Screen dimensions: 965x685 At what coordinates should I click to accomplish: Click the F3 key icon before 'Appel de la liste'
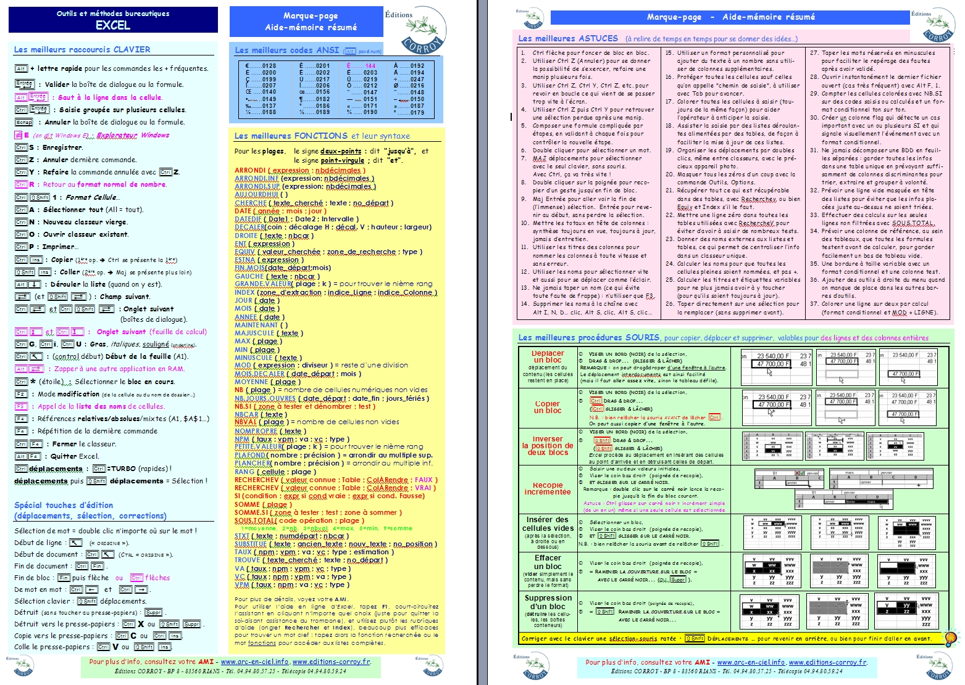(22, 406)
